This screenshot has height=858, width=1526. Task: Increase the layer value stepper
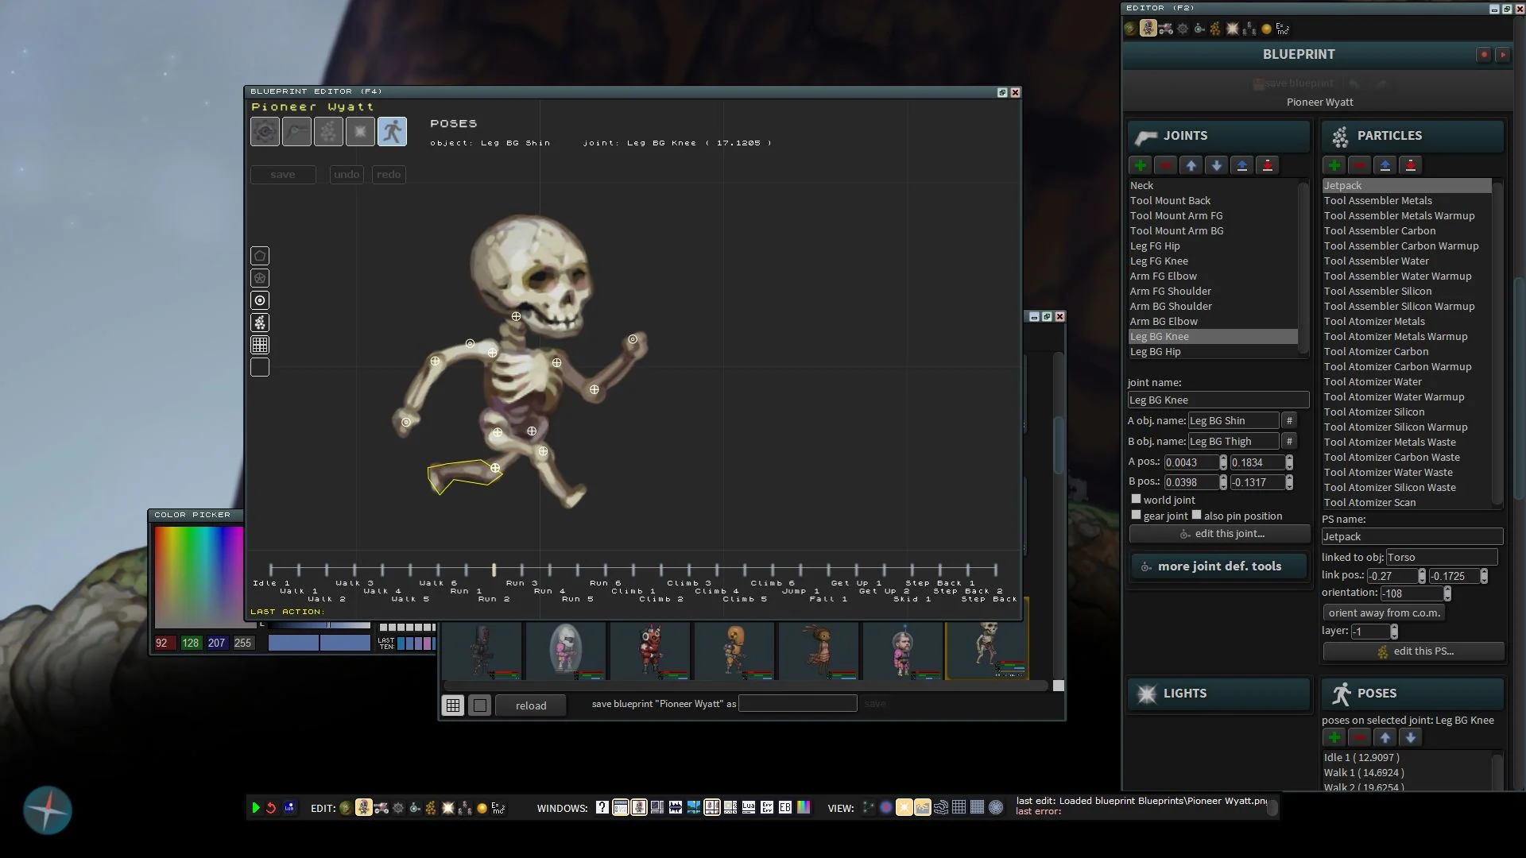(x=1394, y=628)
